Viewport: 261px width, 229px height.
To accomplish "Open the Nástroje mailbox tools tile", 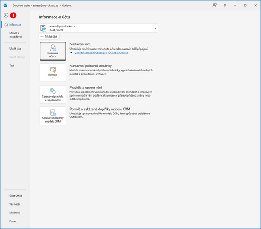I will coord(53,73).
